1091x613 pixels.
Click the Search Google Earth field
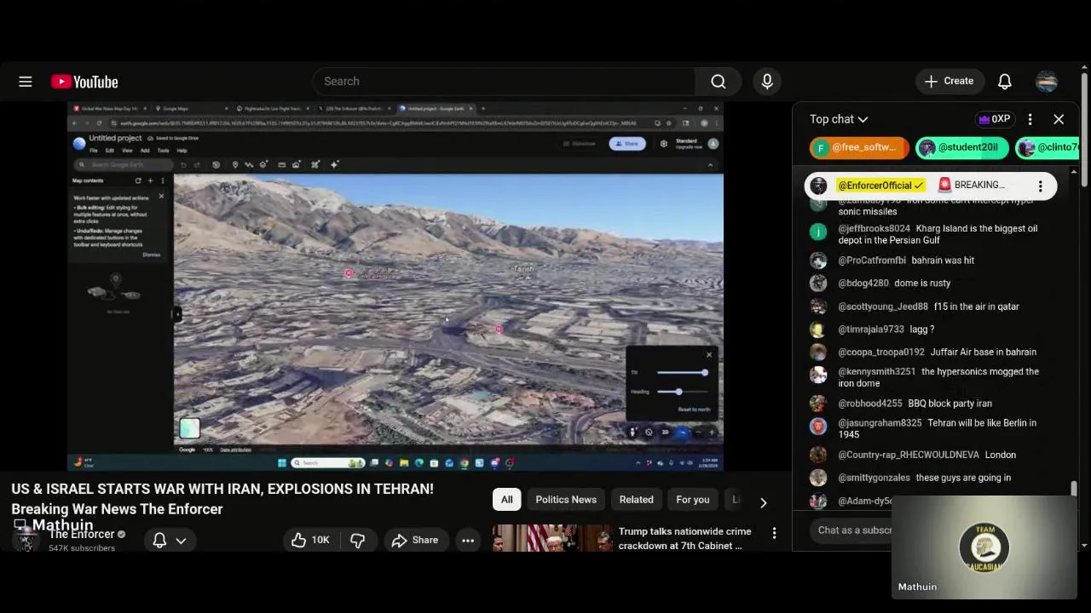(124, 165)
